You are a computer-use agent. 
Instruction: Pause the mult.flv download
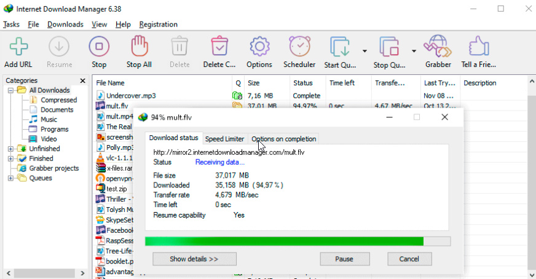click(x=345, y=259)
